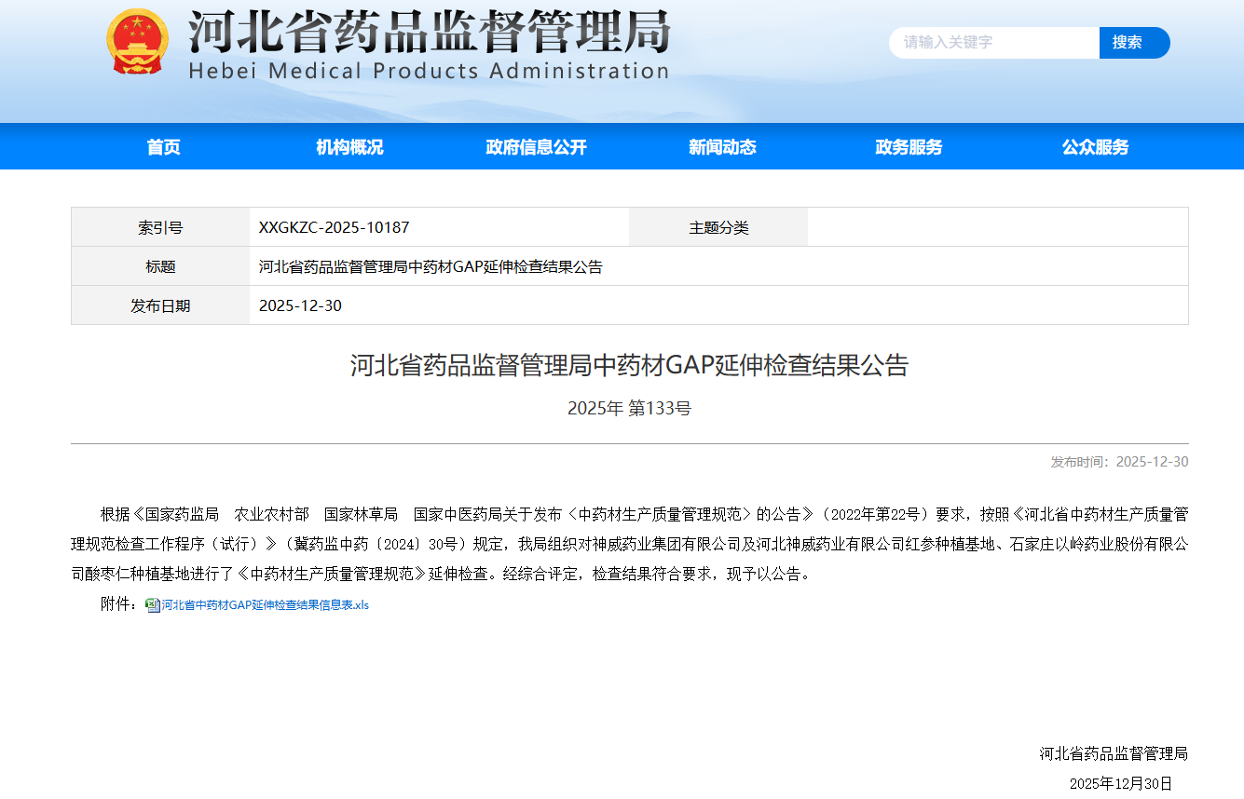Viewport: 1244px width, 799px height.
Task: Click the Chinese site title 河北省药品监督管理局 in header
Action: [429, 32]
